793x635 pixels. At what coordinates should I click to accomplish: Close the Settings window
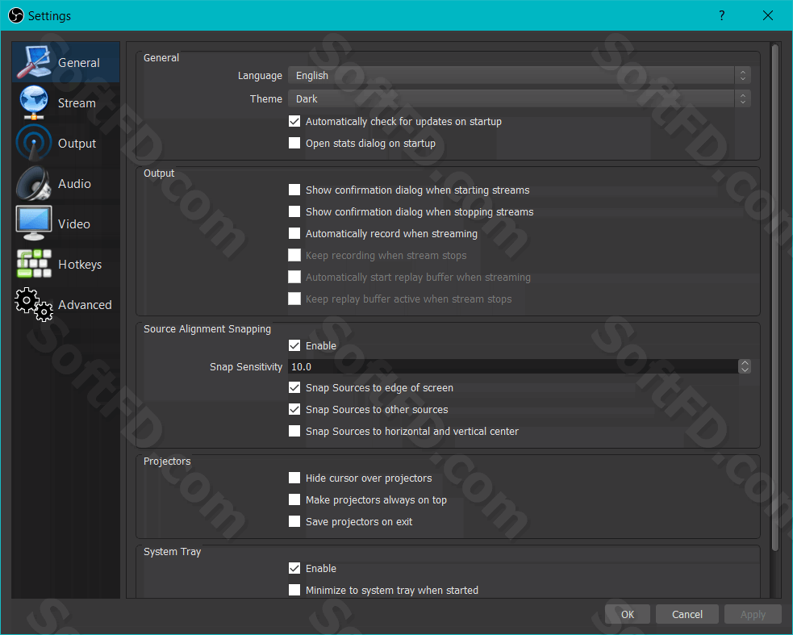click(768, 15)
